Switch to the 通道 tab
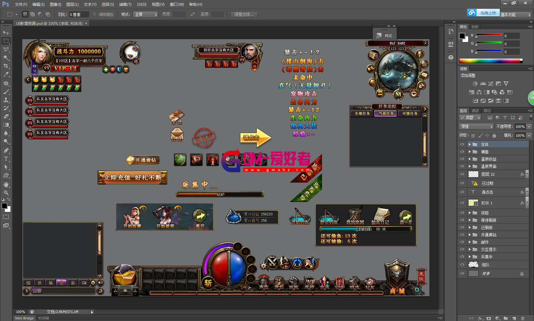The image size is (534, 321). tap(475, 111)
